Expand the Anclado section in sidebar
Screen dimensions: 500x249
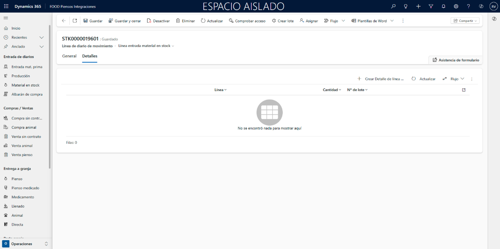point(42,46)
